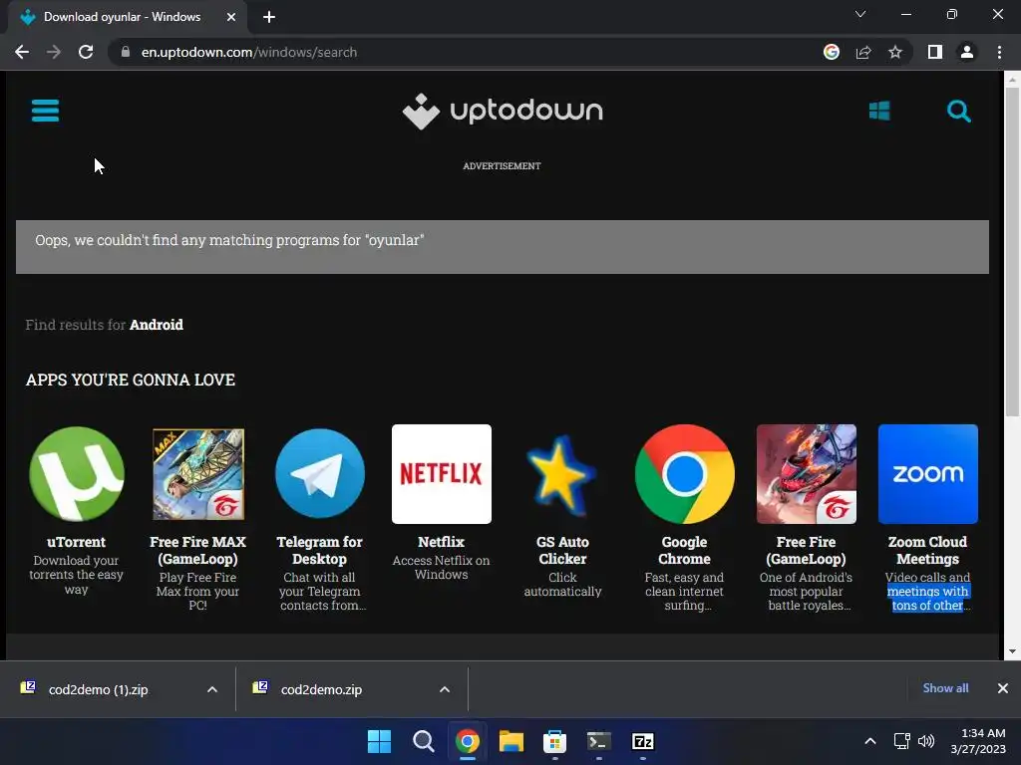Open a new browser tab
Image resolution: width=1021 pixels, height=765 pixels.
coord(269,17)
